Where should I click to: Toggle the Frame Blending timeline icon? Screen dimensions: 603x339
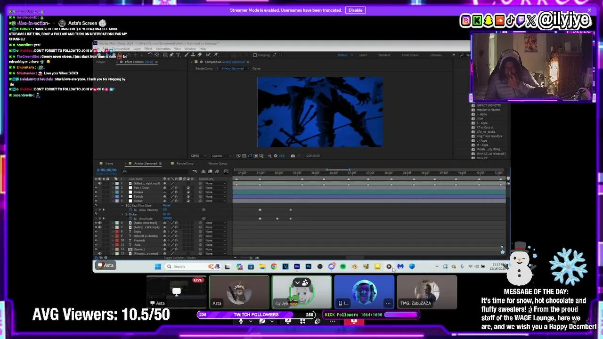[x=210, y=171]
